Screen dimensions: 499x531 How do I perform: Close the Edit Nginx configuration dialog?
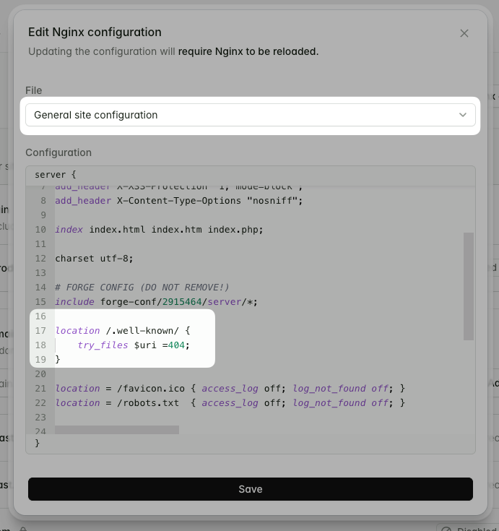coord(464,33)
